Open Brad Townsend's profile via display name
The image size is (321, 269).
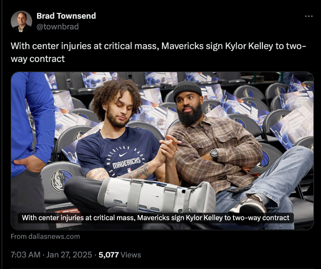click(66, 16)
